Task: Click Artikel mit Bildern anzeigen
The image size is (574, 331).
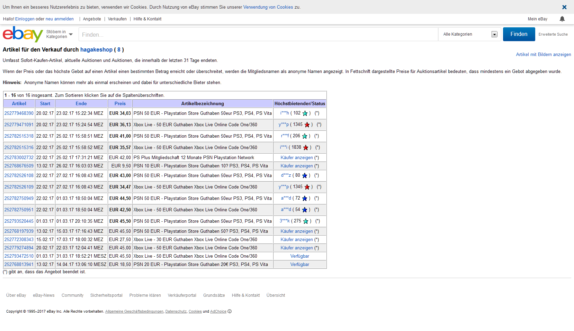Action: [544, 54]
